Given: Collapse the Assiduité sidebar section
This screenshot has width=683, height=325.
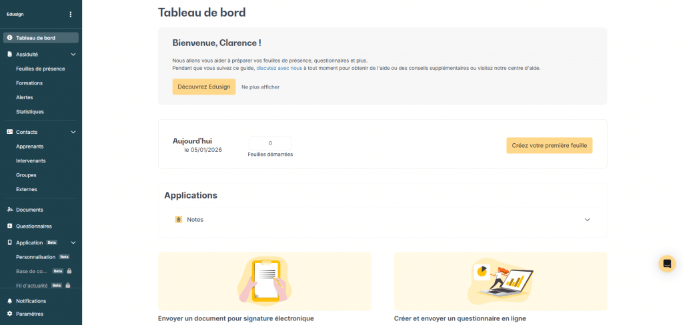Looking at the screenshot, I should 73,55.
